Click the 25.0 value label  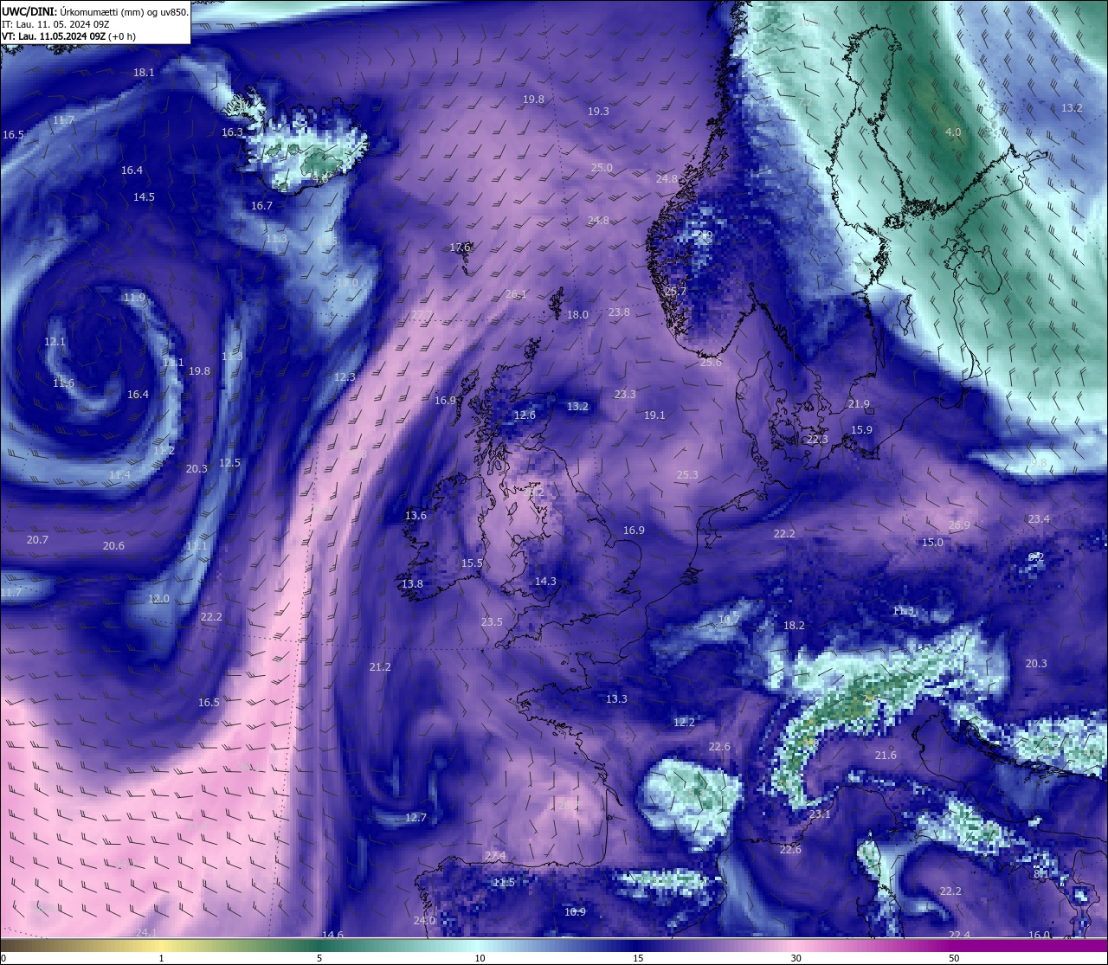point(602,168)
